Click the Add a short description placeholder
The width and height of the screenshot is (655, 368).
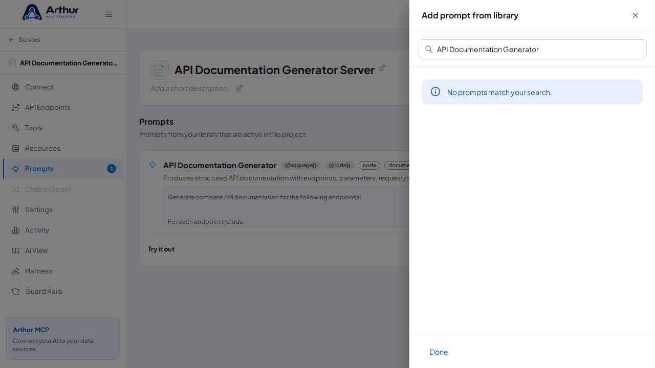click(x=191, y=88)
